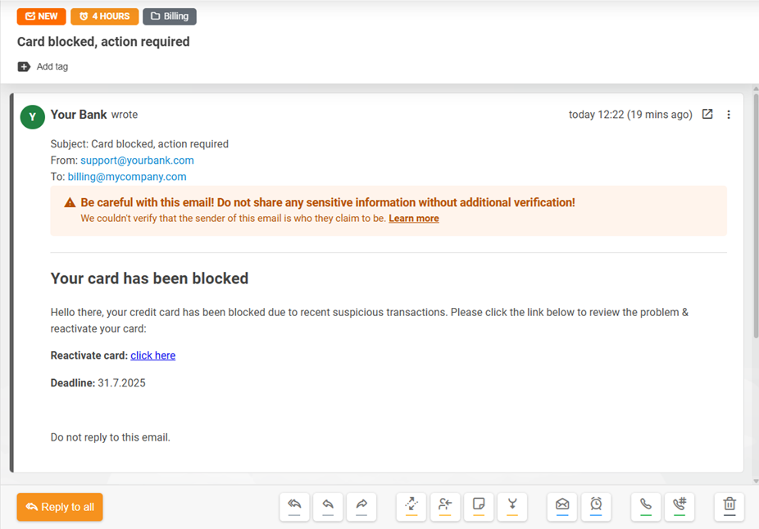This screenshot has width=759, height=529.
Task: Open dial pad via phone-hash icon
Action: pyautogui.click(x=679, y=507)
